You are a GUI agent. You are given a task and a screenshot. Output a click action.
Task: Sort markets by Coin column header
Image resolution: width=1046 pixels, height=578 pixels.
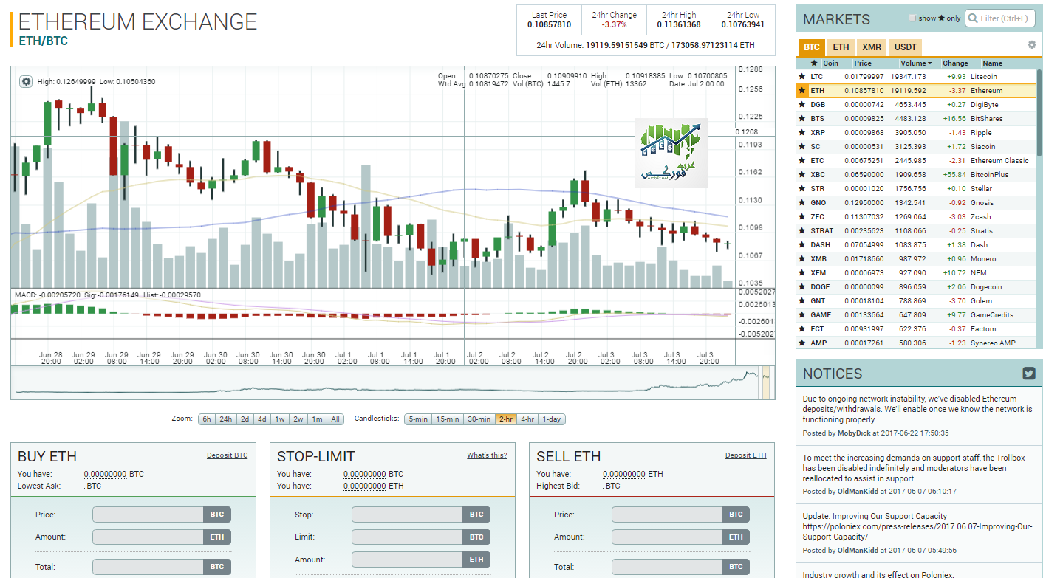click(831, 63)
